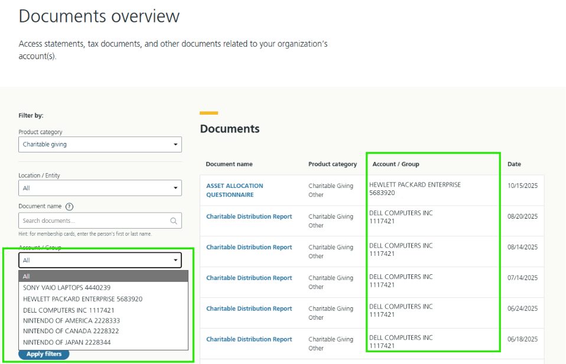The width and height of the screenshot is (566, 364).
Task: Click the date 06/24/2025
Action: pyautogui.click(x=522, y=308)
